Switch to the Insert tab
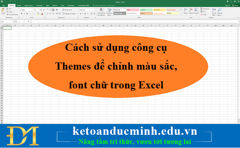The width and height of the screenshot is (240, 148). click(x=19, y=5)
